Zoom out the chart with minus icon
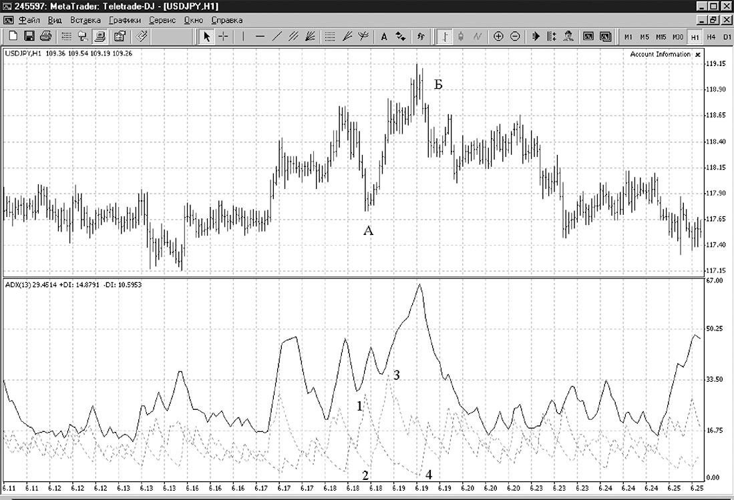The height and width of the screenshot is (500, 734). pos(515,36)
